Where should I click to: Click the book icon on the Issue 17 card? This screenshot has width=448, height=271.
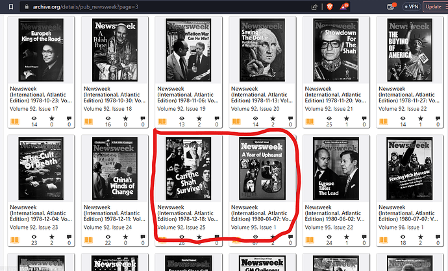pos(15,121)
